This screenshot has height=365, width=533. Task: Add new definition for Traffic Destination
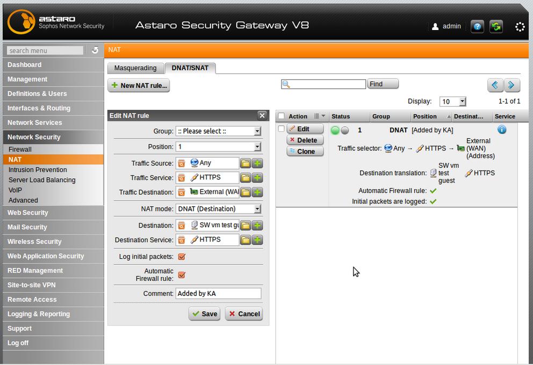point(257,192)
